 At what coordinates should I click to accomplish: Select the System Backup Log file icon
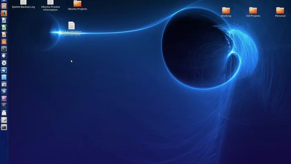point(23,2)
